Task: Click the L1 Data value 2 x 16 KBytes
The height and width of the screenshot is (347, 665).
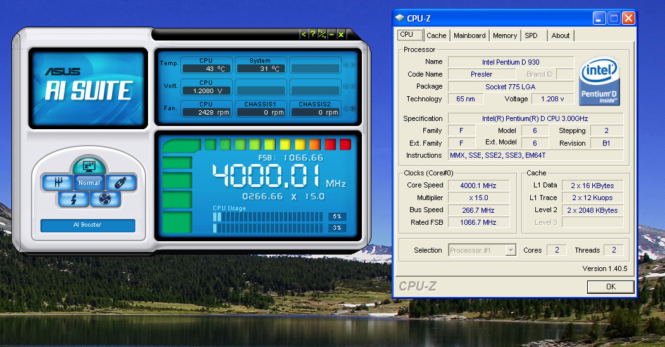Action: pyautogui.click(x=592, y=186)
